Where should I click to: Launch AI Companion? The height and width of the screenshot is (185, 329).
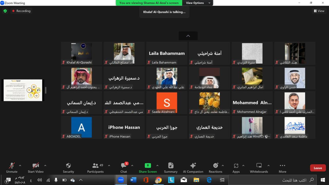click(x=193, y=168)
